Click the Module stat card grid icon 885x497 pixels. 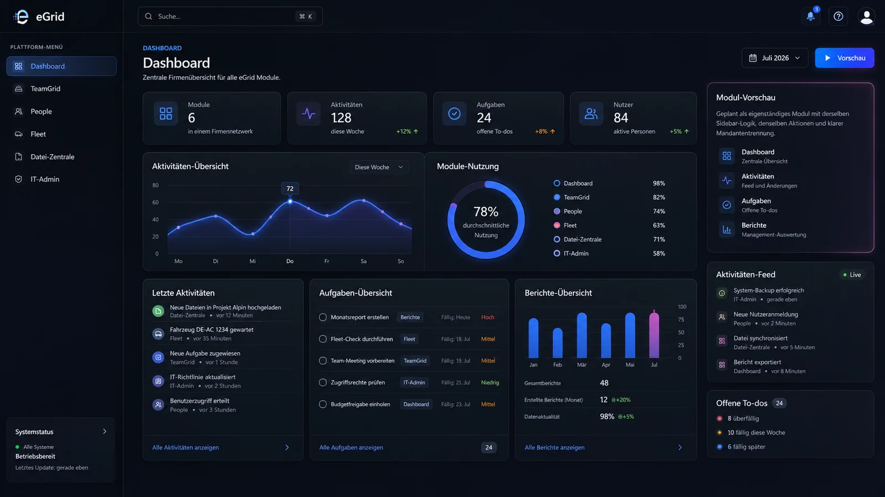166,114
